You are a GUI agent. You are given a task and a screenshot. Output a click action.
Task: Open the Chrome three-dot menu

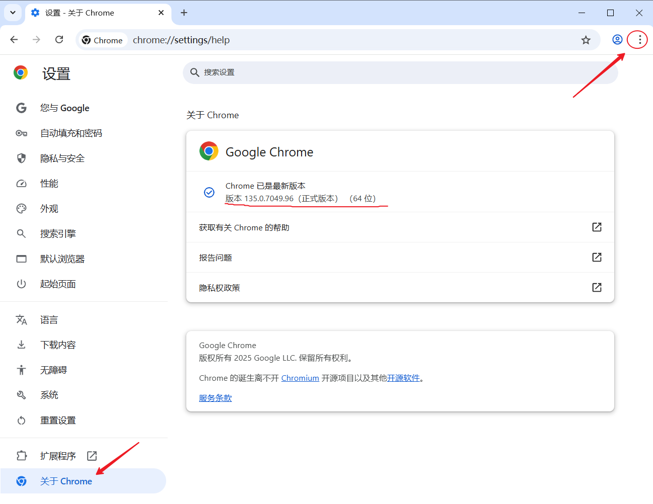(x=639, y=40)
